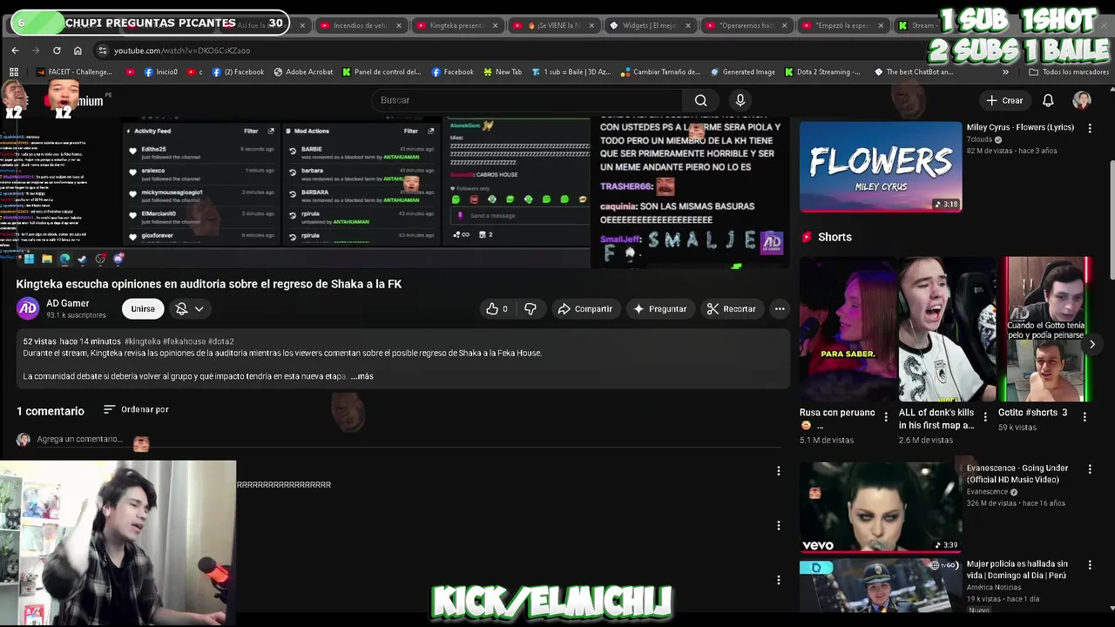Screen dimensions: 1115x627
Task: Open the Mujer policía news thumbnail
Action: (881, 586)
